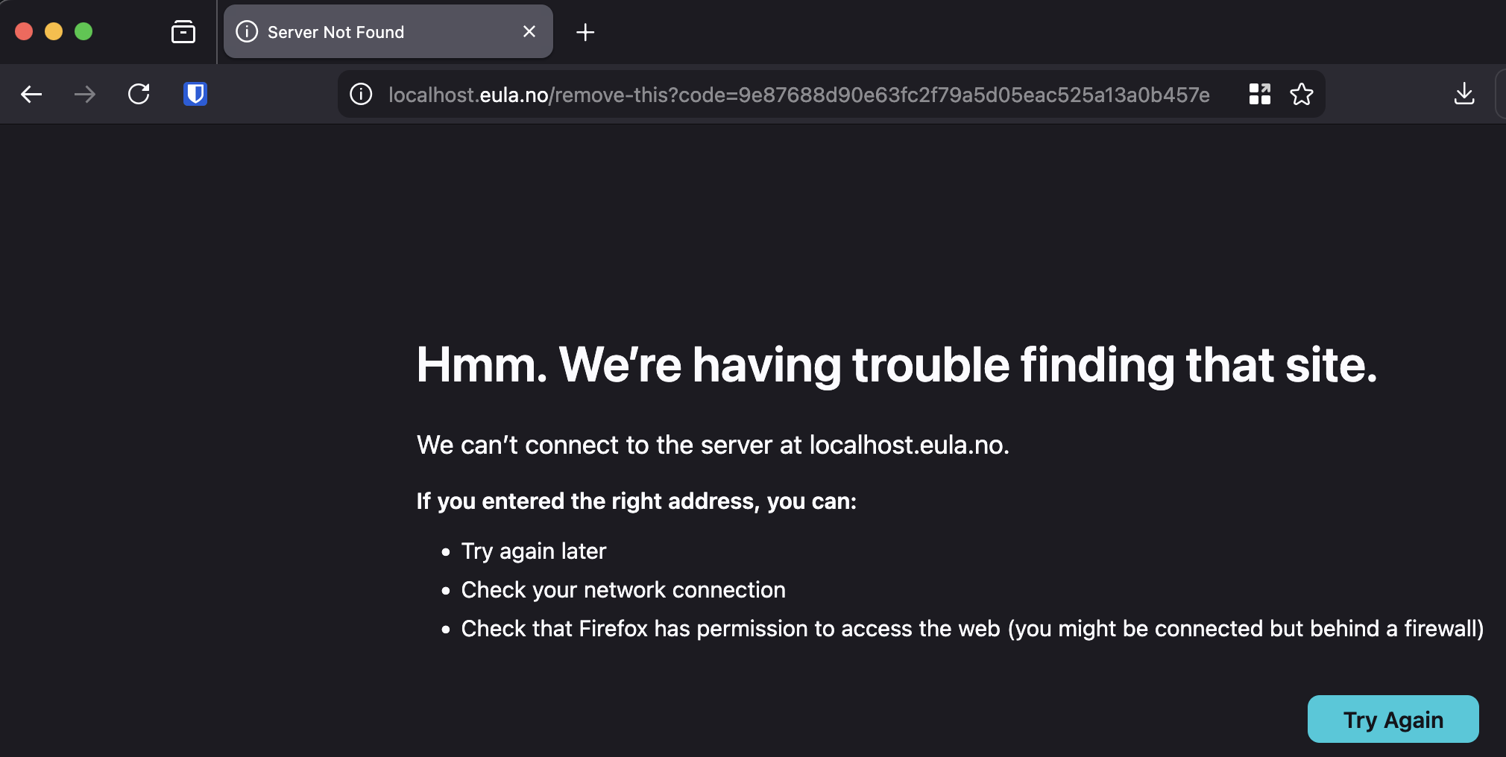Toggle the bookmark star for this page
1506x757 pixels.
point(1302,94)
